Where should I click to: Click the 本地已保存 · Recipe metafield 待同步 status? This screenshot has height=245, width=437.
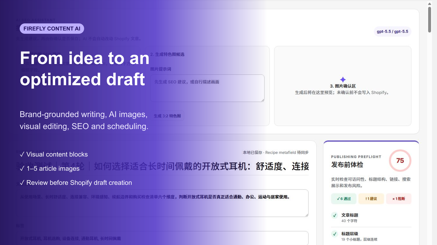pos(276,152)
